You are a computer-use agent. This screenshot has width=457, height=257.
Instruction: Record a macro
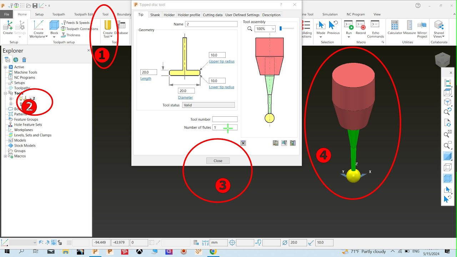pos(361,28)
